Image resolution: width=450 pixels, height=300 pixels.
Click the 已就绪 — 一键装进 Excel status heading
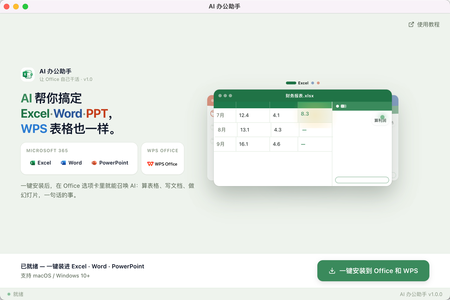click(x=82, y=266)
